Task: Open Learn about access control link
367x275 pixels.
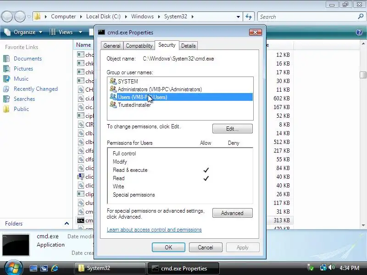Action: coord(154,230)
